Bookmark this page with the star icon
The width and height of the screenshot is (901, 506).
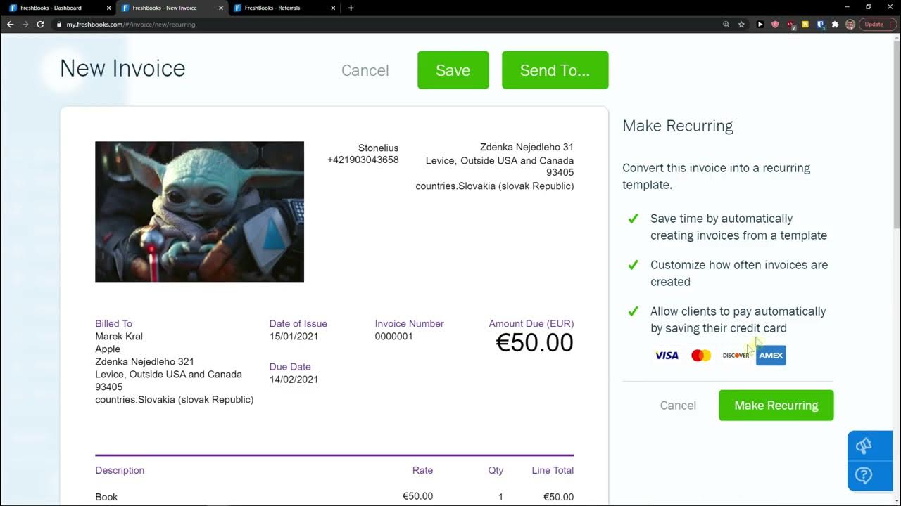(x=741, y=24)
